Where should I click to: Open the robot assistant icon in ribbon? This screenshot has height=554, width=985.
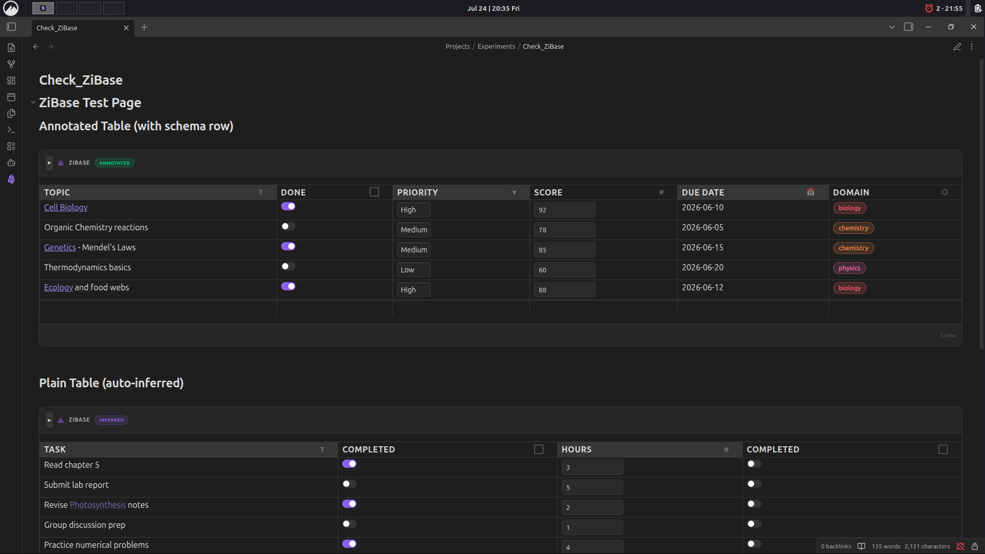(x=11, y=163)
